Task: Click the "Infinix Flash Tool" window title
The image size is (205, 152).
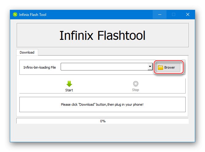Action: [33, 15]
